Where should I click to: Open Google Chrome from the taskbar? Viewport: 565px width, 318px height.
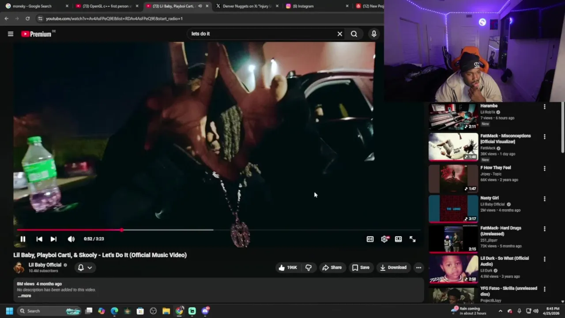179,311
